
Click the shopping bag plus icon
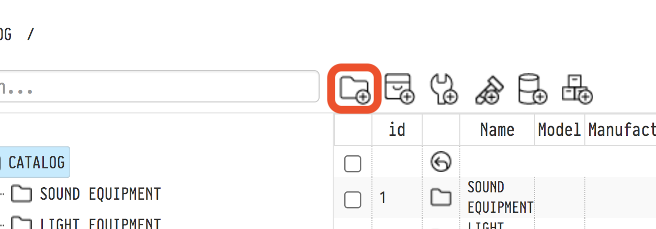tap(399, 88)
